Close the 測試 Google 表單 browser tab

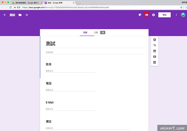point(73,3)
